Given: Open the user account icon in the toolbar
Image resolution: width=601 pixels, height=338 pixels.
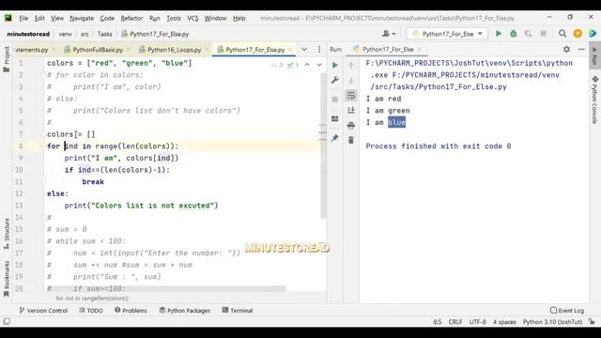Looking at the screenshot, I should tap(388, 34).
